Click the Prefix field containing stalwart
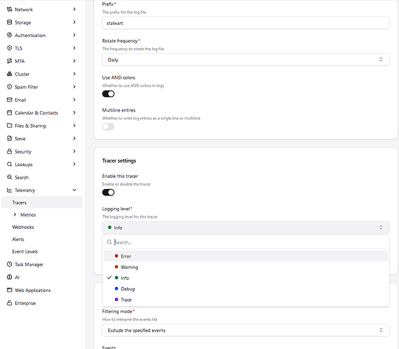The width and height of the screenshot is (399, 349). tap(246, 23)
